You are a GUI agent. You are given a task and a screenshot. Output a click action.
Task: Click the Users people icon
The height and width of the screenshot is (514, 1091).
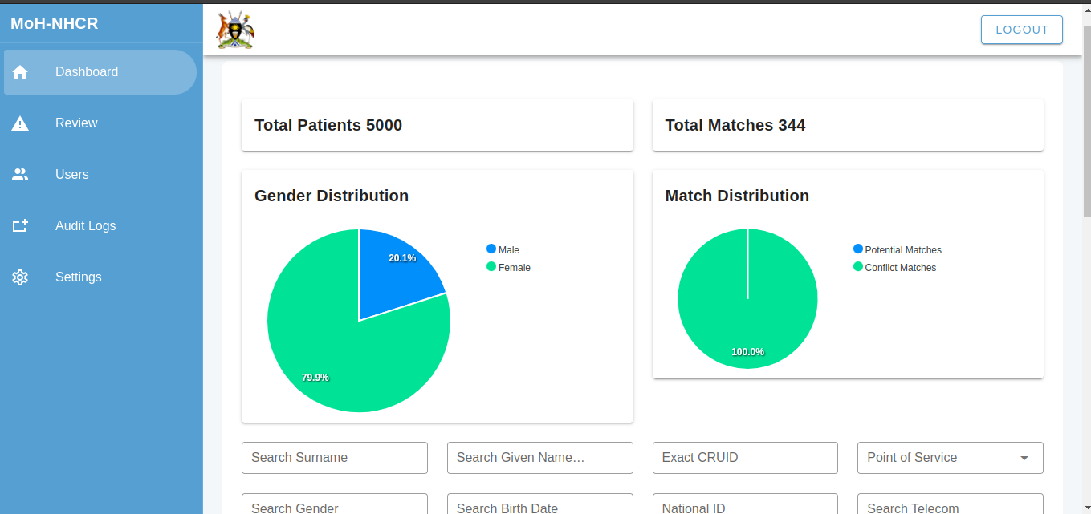[x=20, y=175]
